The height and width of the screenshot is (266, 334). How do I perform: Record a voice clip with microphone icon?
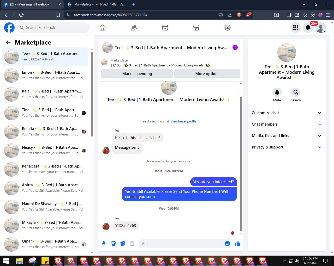coord(104,244)
